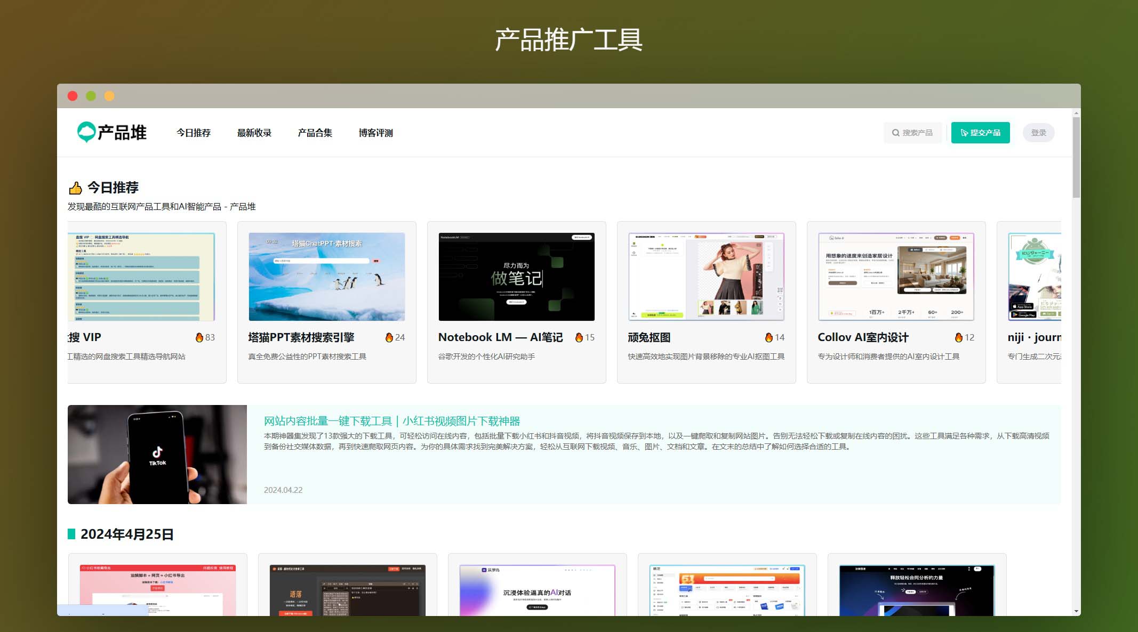Click the fire icon showing 24
Viewport: 1138px width, 632px height.
[x=389, y=337]
